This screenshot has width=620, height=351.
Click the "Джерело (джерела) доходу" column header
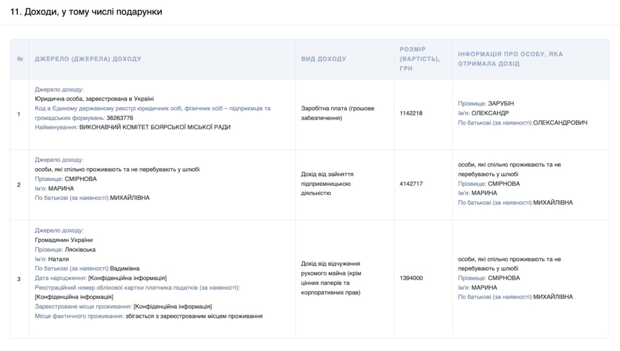click(x=88, y=59)
